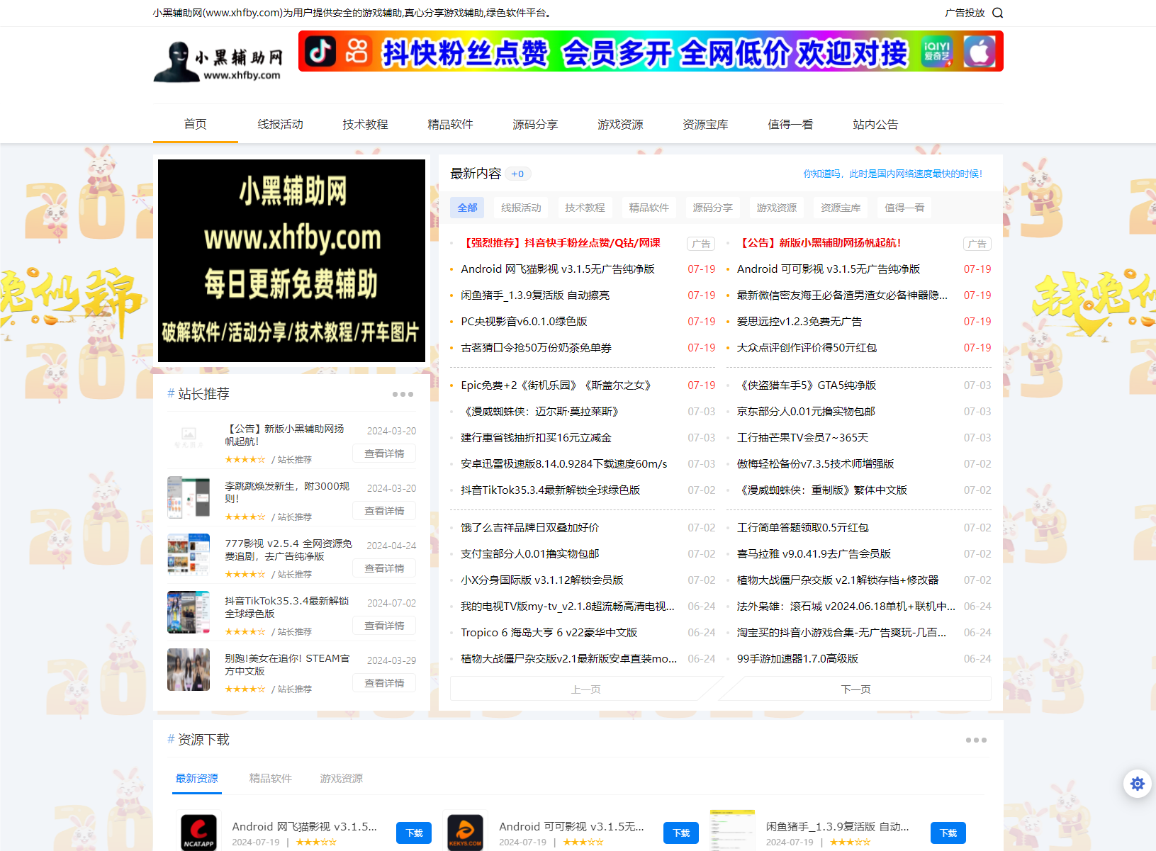Open the 站长推荐 more options dots
Screen dimensions: 1156x851
coord(403,394)
